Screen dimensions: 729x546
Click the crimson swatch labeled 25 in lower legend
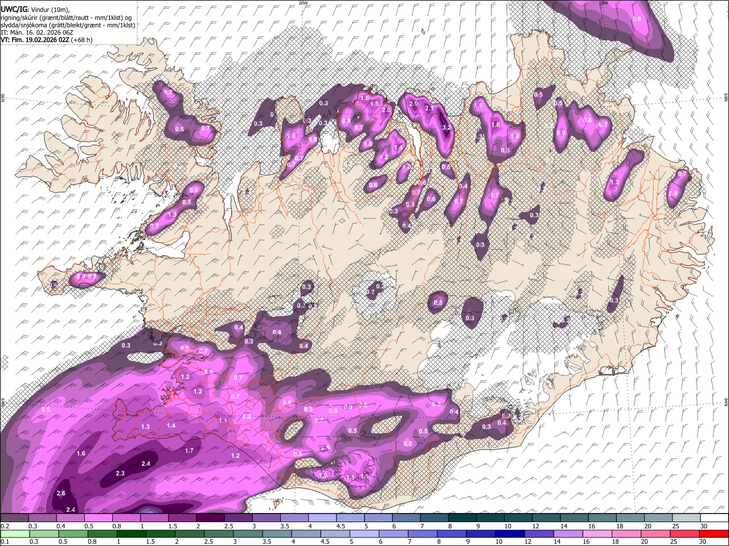coord(685,533)
